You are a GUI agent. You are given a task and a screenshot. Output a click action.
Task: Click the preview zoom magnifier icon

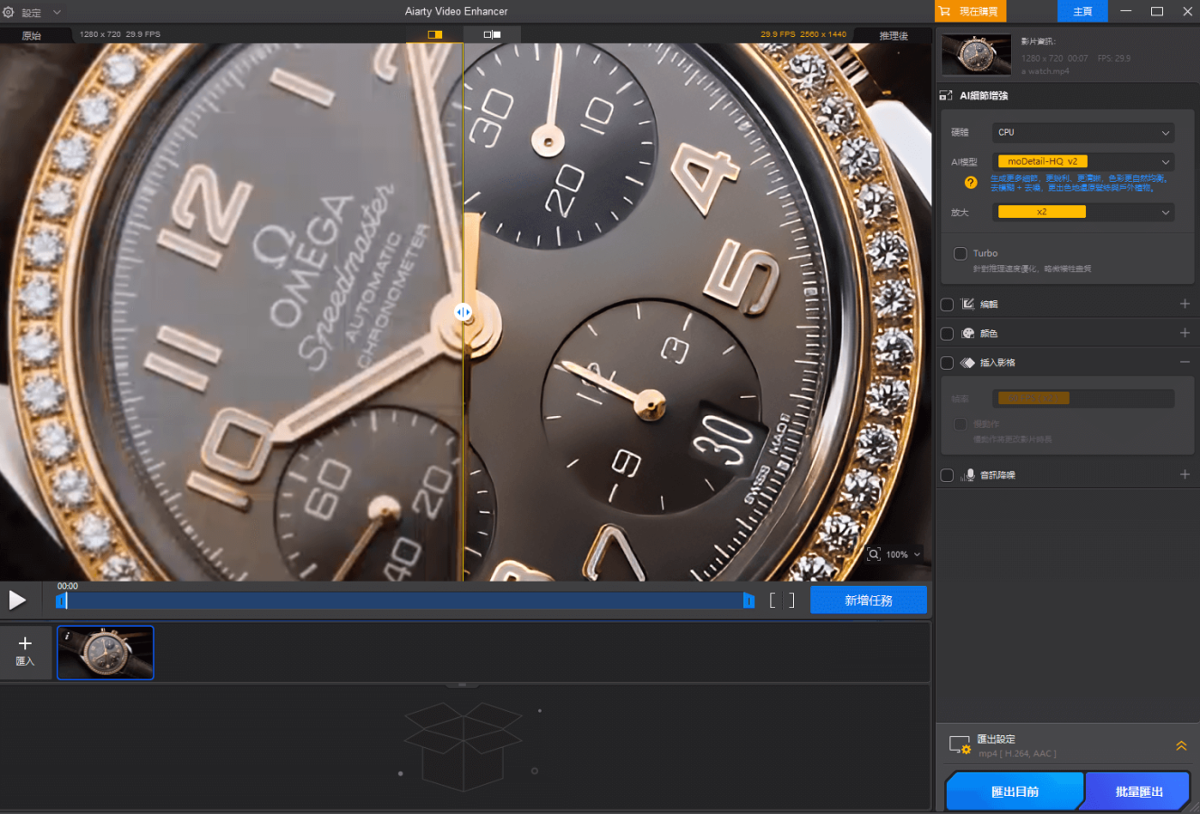[x=874, y=554]
